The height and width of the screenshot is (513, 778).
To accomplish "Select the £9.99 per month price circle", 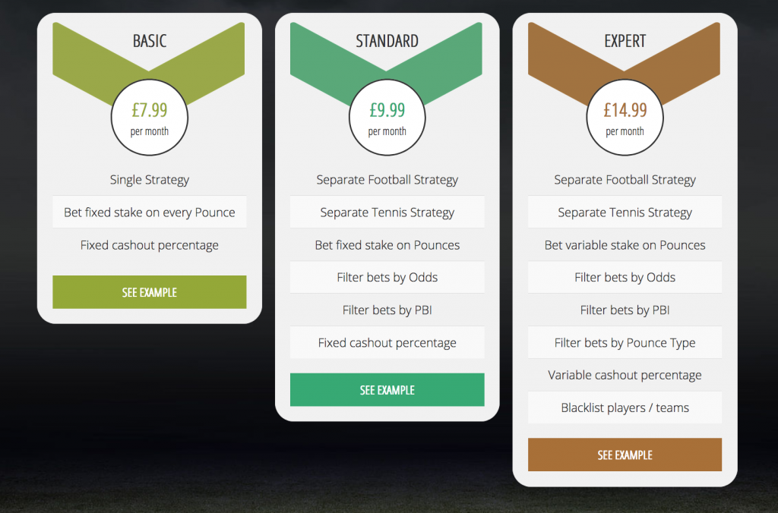I will click(x=387, y=118).
